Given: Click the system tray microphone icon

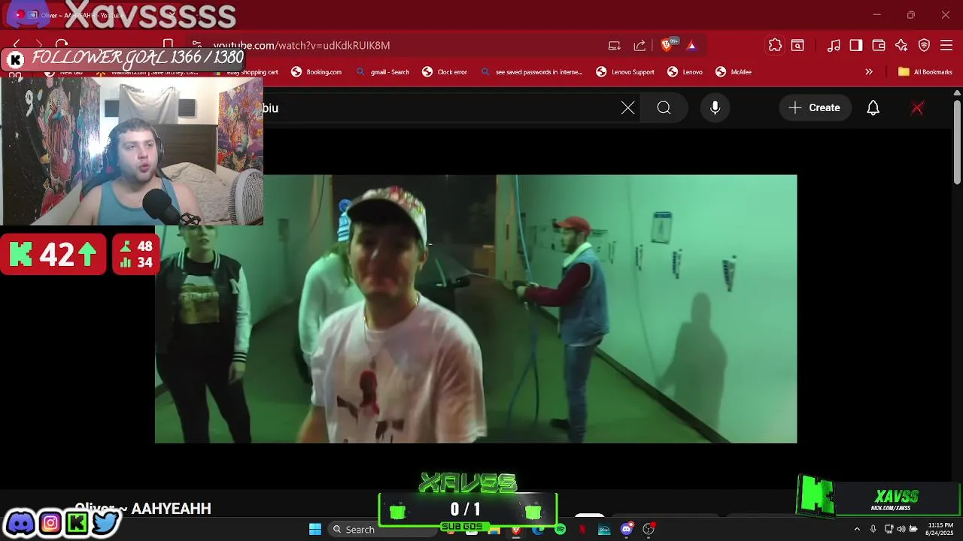Looking at the screenshot, I should click(x=873, y=529).
